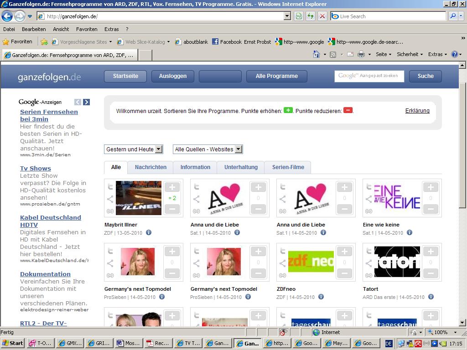Click share icon on Tatort card
Image resolution: width=467 pixels, height=350 pixels.
pyautogui.click(x=368, y=263)
